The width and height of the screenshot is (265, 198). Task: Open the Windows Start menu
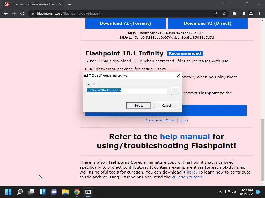pyautogui.click(x=8, y=192)
